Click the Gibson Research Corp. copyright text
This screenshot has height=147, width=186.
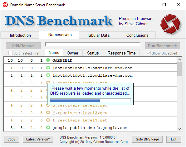(94, 142)
